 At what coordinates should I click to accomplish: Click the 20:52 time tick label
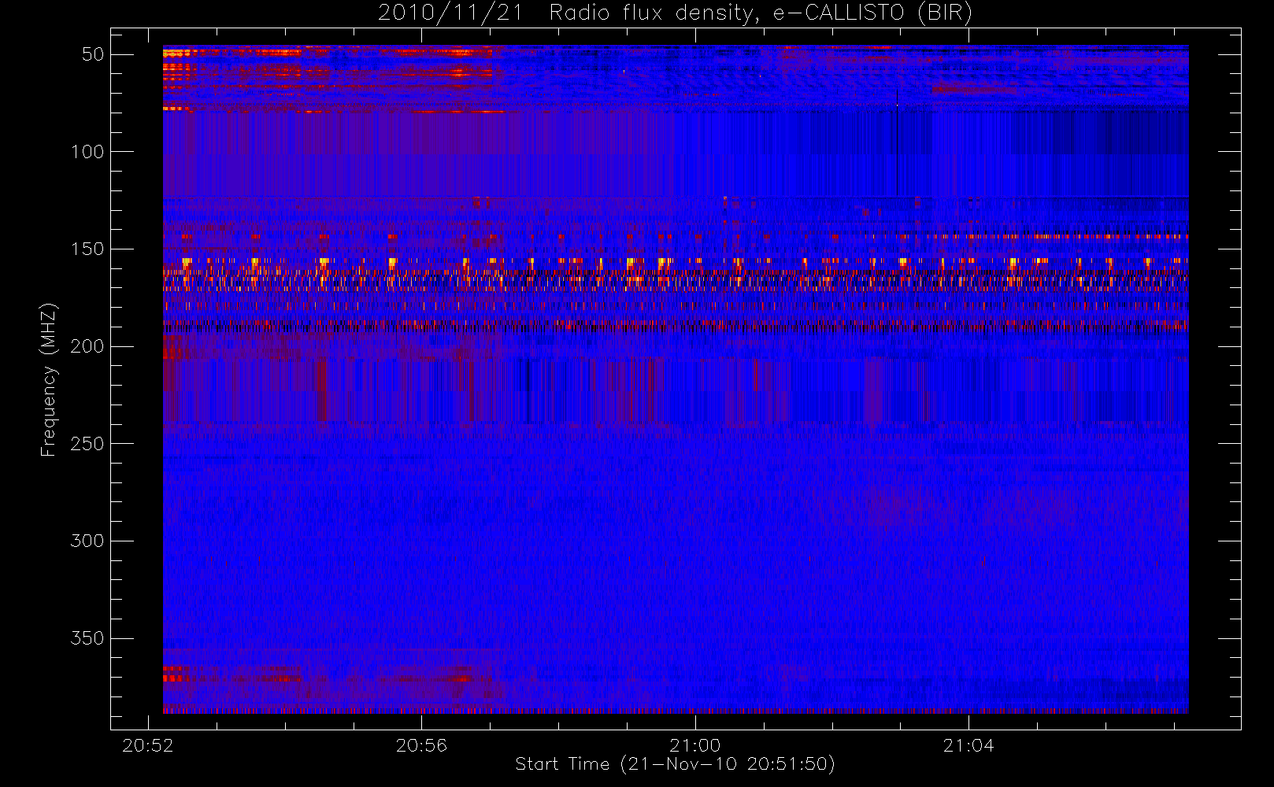coord(148,745)
